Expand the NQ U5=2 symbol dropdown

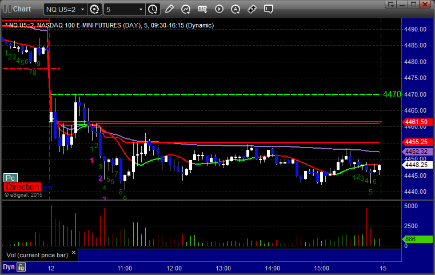click(82, 10)
